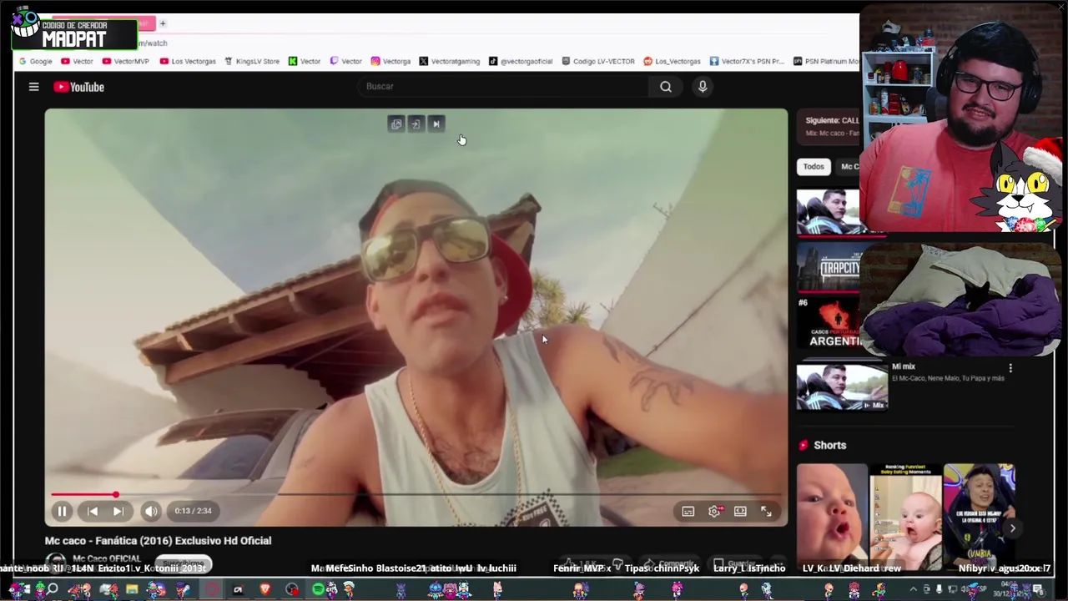Open Windows search in the taskbar
Viewport: 1068px width, 601px height.
(x=52, y=590)
